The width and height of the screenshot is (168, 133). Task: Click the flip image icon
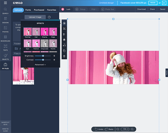click(x=64, y=45)
